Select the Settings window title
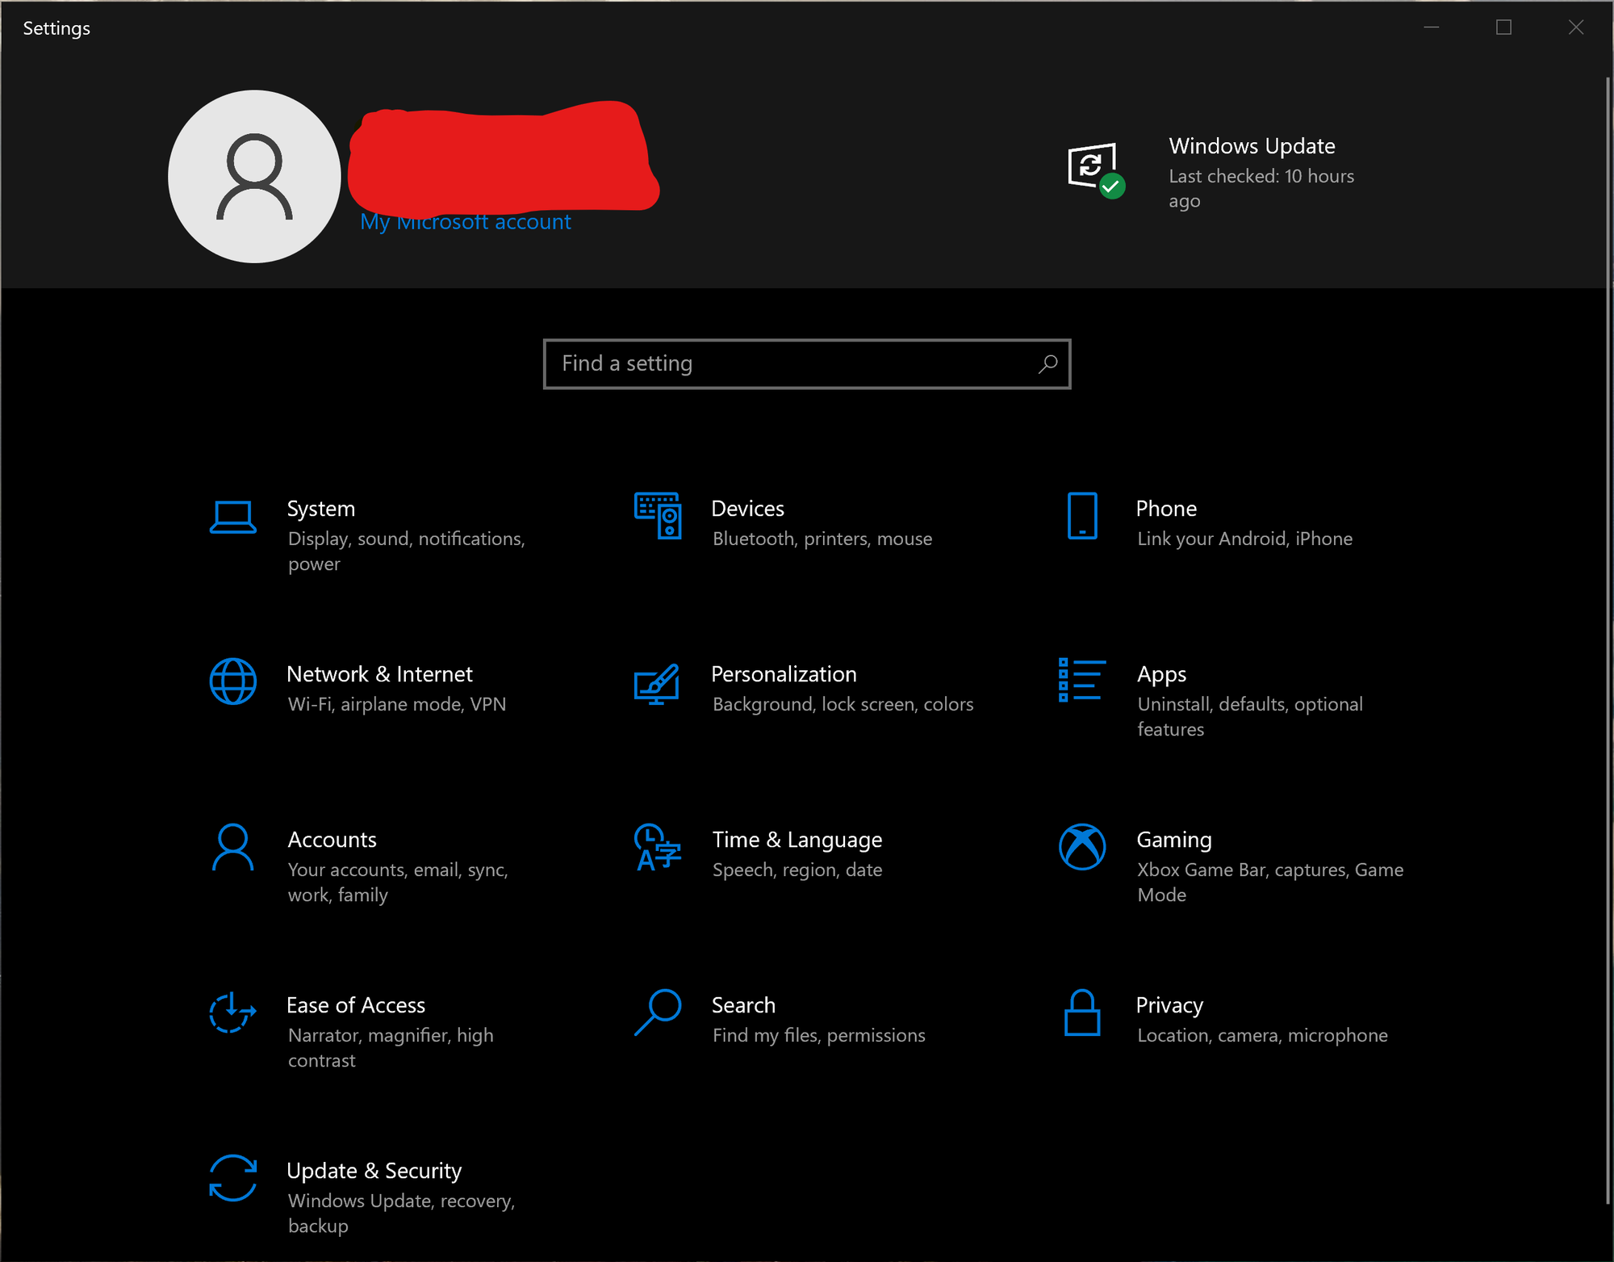This screenshot has height=1262, width=1614. tap(56, 27)
